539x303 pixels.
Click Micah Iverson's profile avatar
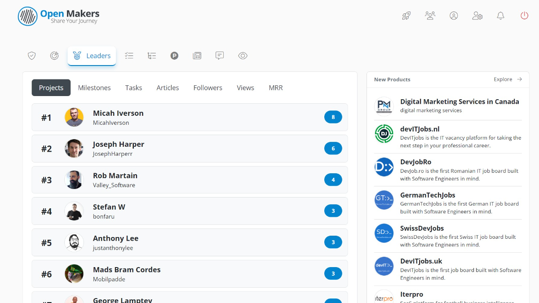(74, 117)
